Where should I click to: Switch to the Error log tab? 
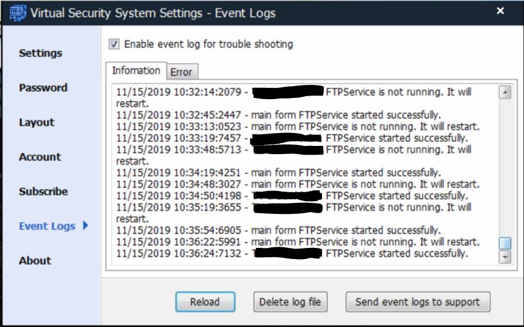pyautogui.click(x=181, y=72)
